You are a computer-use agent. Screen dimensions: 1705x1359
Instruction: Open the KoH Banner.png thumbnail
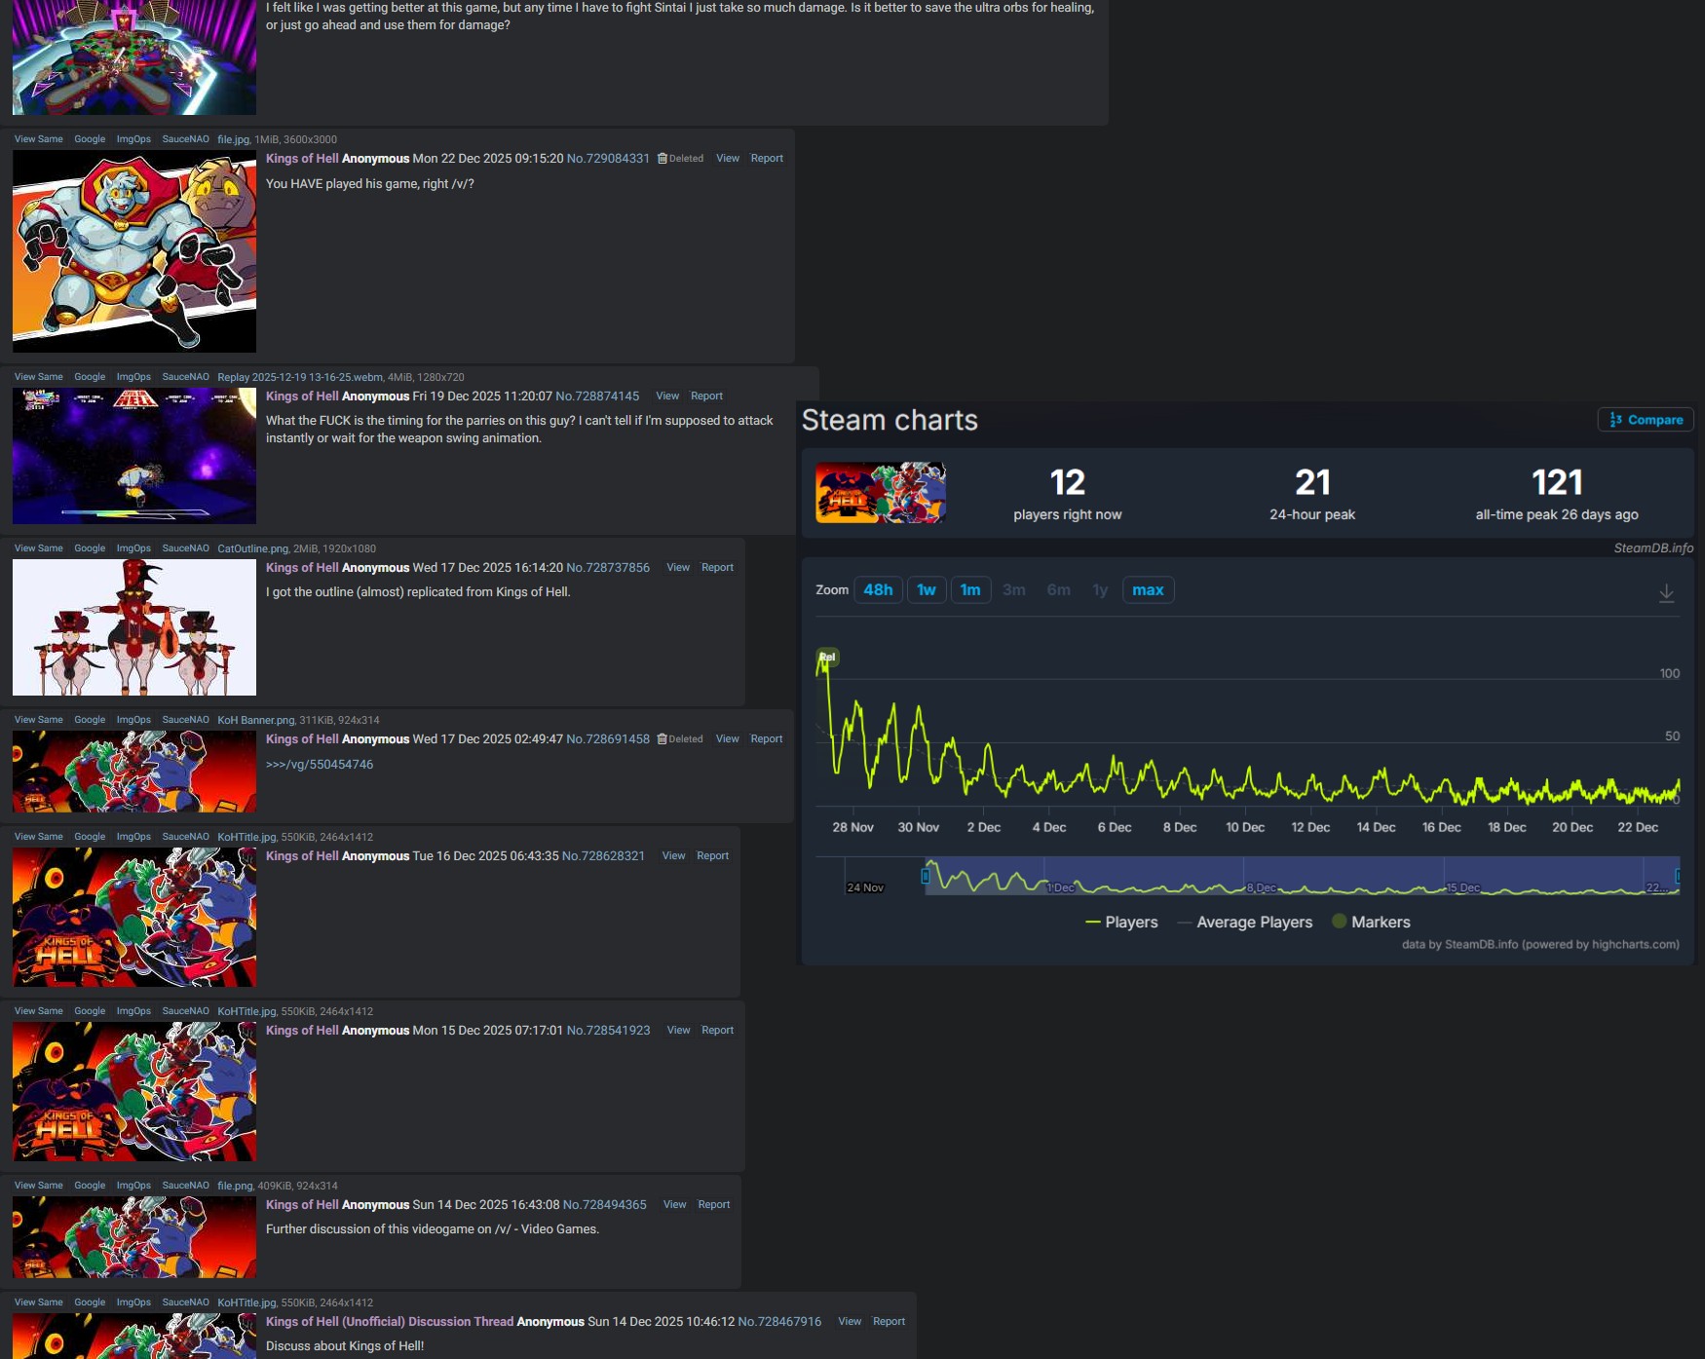coord(134,772)
